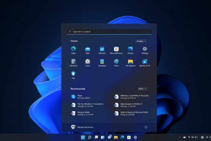Viewport: 211px width, 141px height.
Task: Click the Start button on the taskbar
Action: [x=83, y=137]
